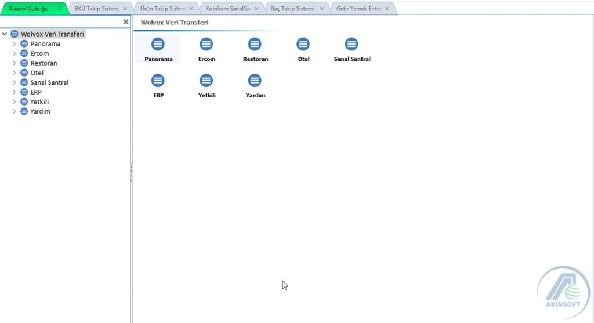
Task: Close the Kısayol Çubuğu tab
Action: pyautogui.click(x=59, y=8)
